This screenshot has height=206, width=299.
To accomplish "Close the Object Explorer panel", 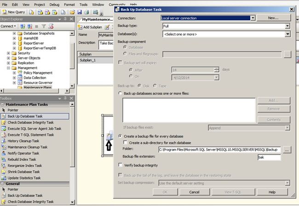I will click(71, 19).
